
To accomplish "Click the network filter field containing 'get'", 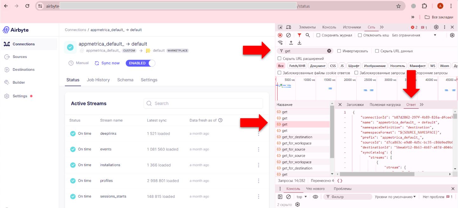I will [x=304, y=51].
